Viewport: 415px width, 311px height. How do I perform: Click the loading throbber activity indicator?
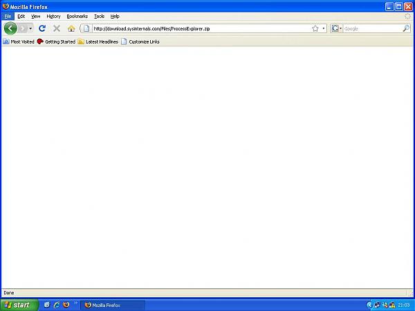(x=407, y=17)
